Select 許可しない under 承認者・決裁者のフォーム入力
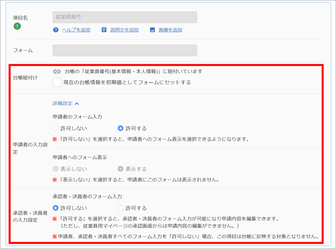336x249 pixels. pyautogui.click(x=56, y=208)
